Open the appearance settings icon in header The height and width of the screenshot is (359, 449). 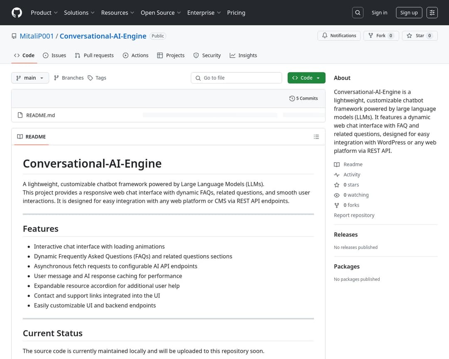pos(432,12)
